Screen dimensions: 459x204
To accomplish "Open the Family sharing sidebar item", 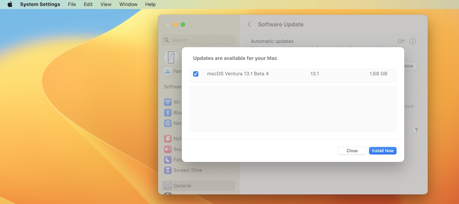I will [x=173, y=71].
